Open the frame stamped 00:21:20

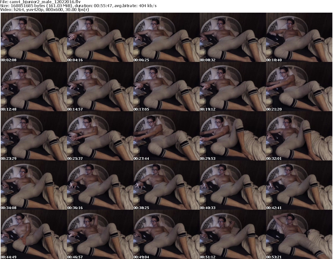pyautogui.click(x=299, y=87)
